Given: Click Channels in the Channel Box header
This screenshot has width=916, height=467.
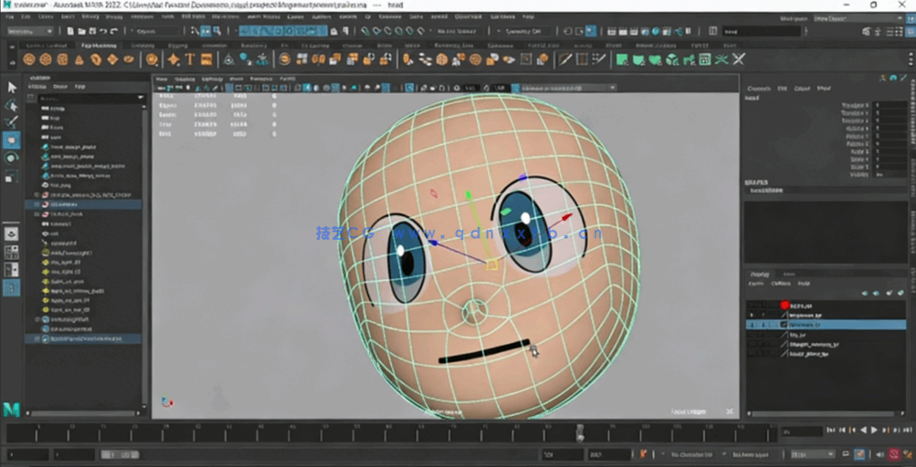Looking at the screenshot, I should [759, 88].
